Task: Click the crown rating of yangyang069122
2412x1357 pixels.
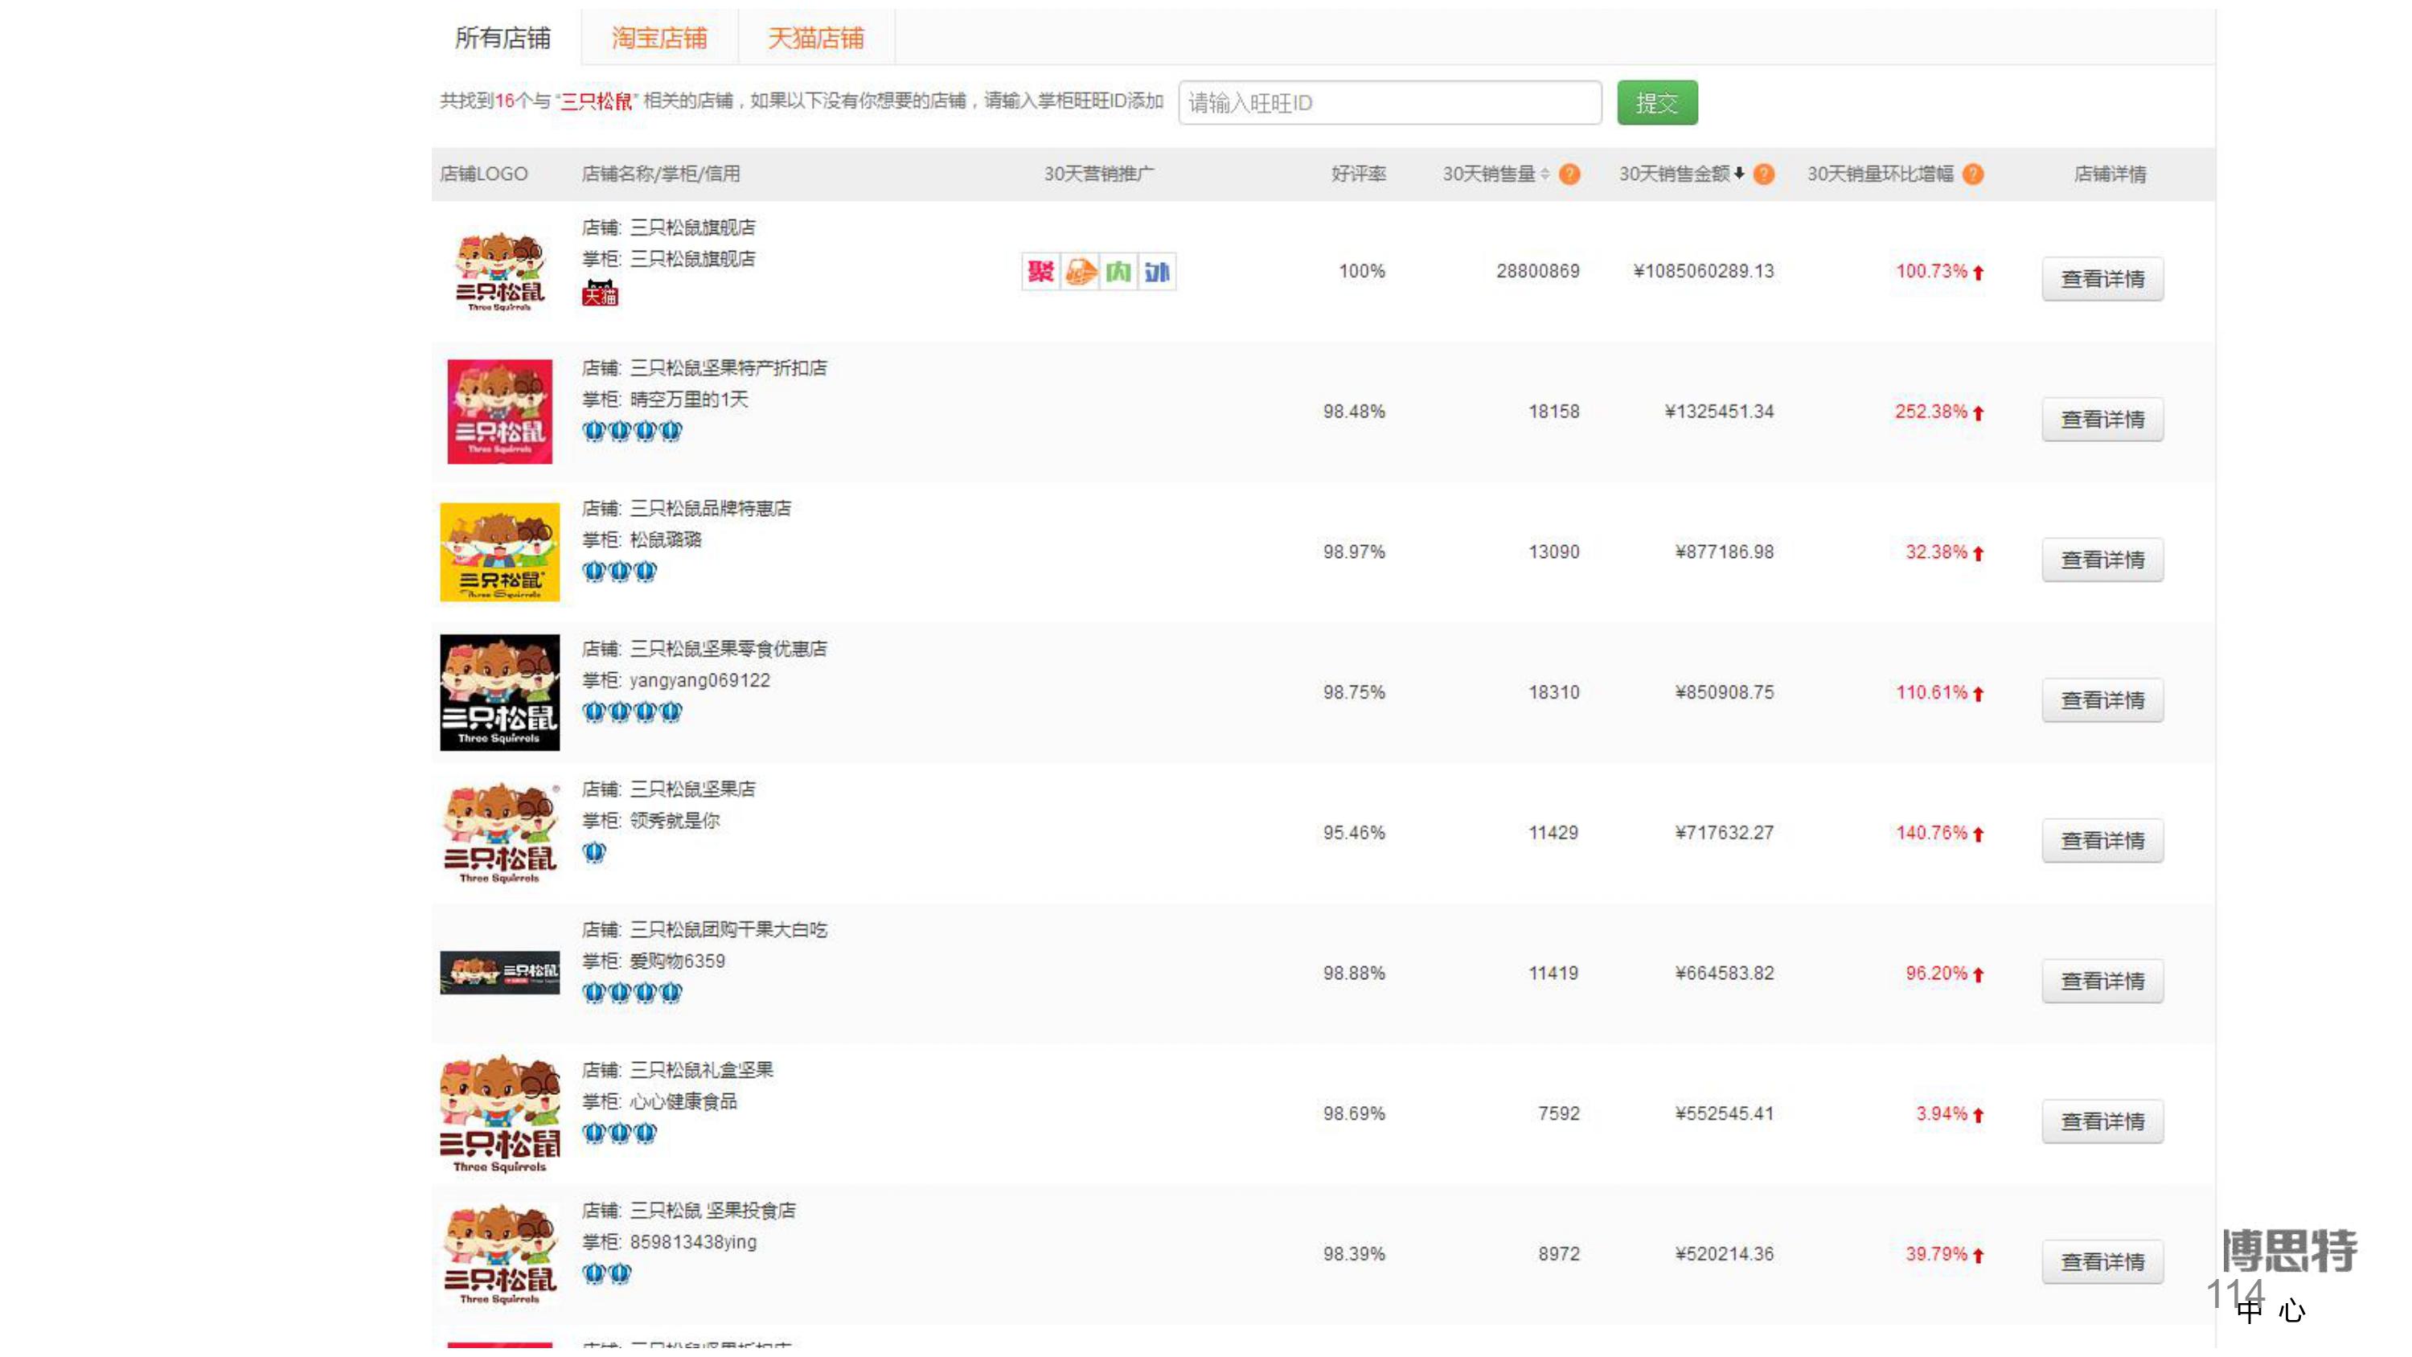Action: 632,711
